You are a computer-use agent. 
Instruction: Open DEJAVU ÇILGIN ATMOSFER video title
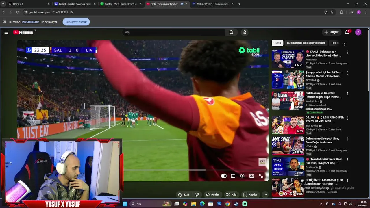[325, 120]
